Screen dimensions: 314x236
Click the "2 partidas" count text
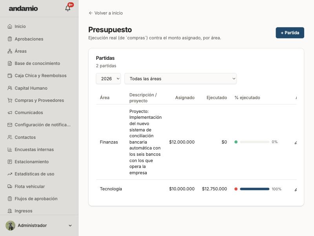[106, 66]
